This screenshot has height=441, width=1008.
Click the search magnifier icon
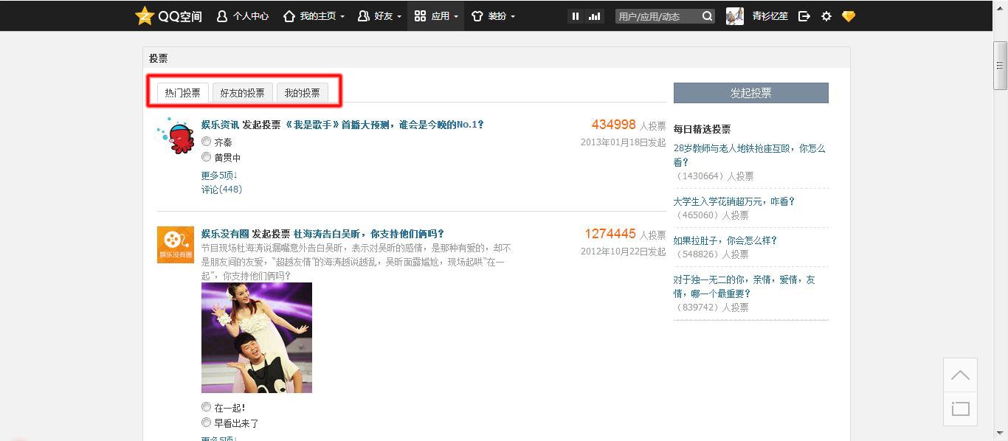[x=707, y=16]
